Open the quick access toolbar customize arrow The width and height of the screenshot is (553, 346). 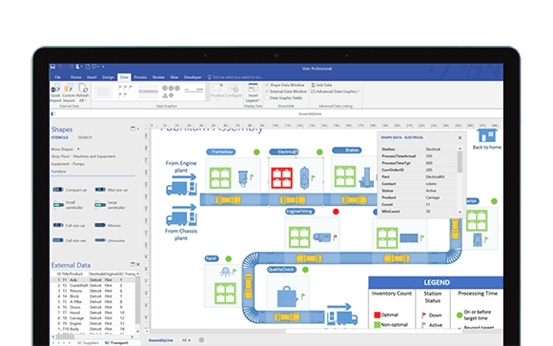[x=103, y=67]
